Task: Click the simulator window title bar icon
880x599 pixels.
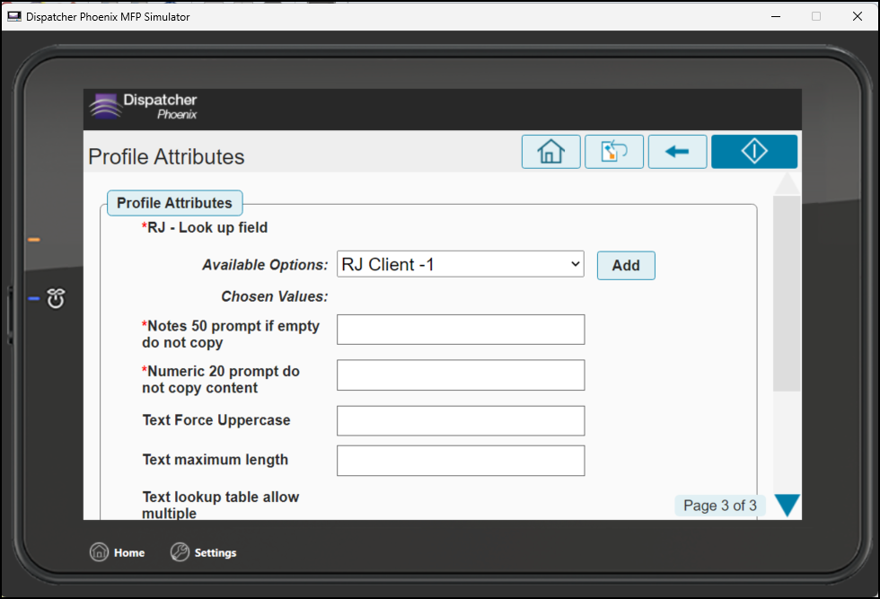Action: coord(14,17)
